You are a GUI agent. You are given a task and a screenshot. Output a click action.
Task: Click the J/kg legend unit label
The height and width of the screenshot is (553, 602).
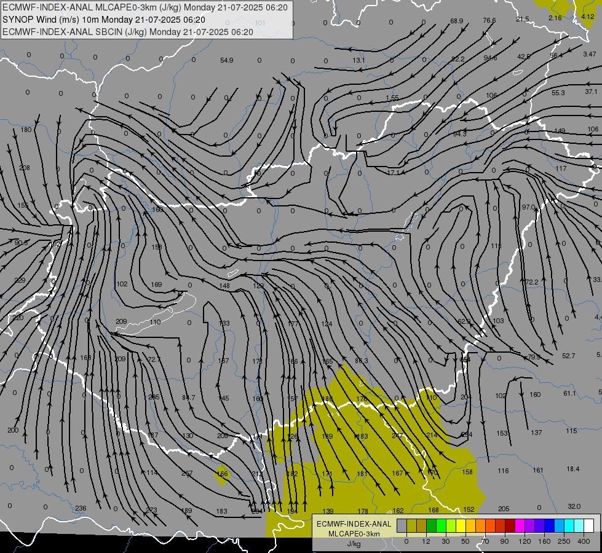coord(354,544)
